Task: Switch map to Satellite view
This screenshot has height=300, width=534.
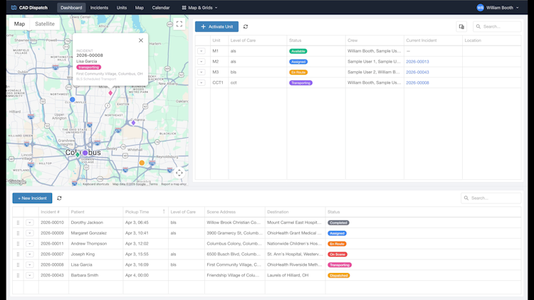Action: tap(45, 23)
